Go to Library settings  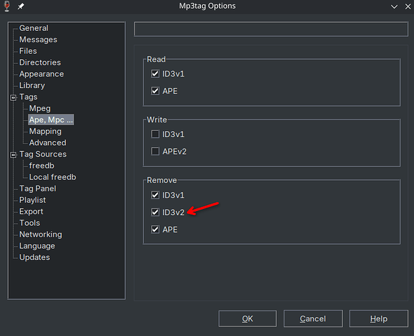(32, 85)
